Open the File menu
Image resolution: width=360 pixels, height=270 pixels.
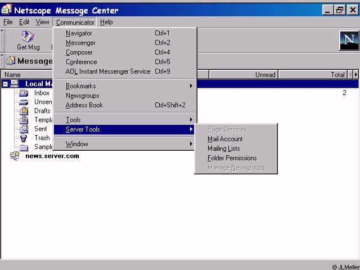(x=8, y=22)
